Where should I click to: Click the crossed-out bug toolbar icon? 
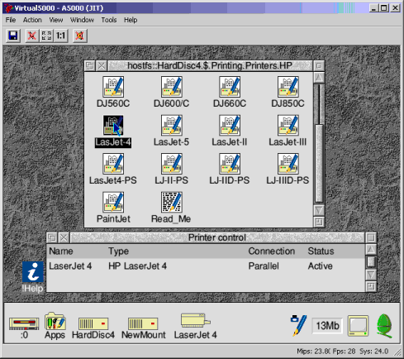(80, 36)
